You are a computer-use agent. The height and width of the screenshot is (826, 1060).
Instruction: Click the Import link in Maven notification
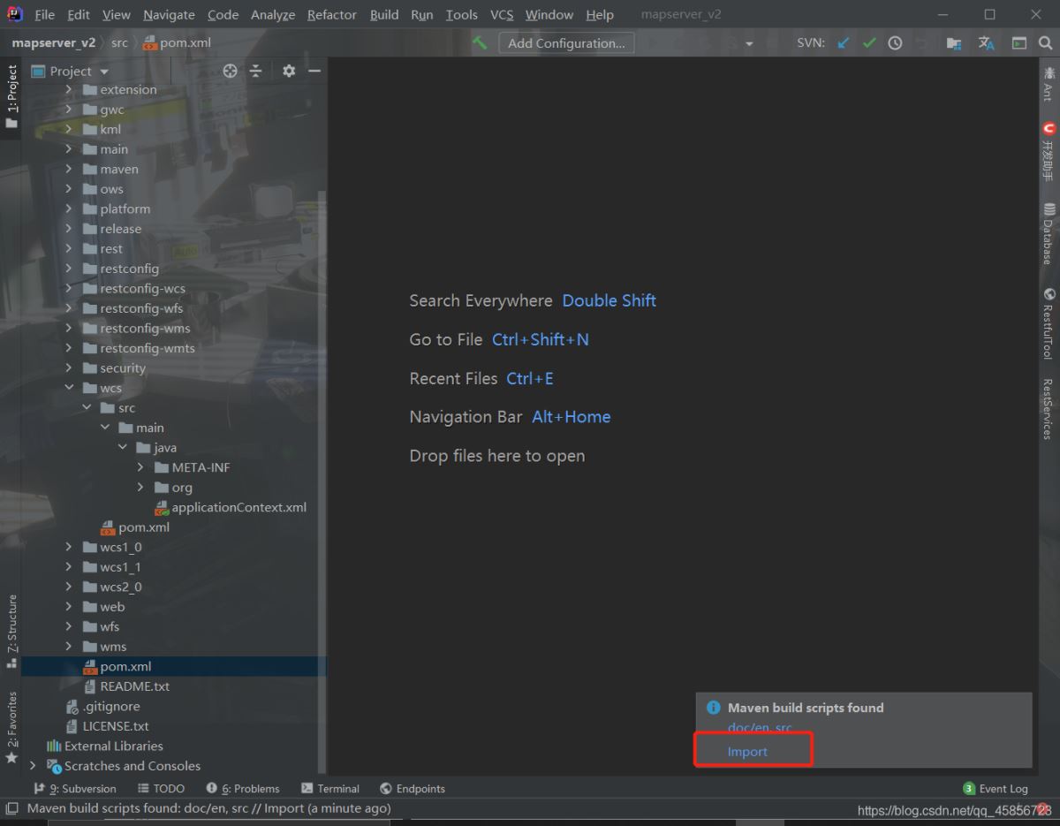[x=747, y=752]
